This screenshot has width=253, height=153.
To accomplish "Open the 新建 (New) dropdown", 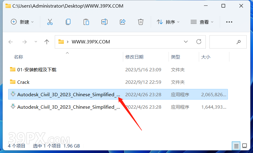I will (x=22, y=22).
